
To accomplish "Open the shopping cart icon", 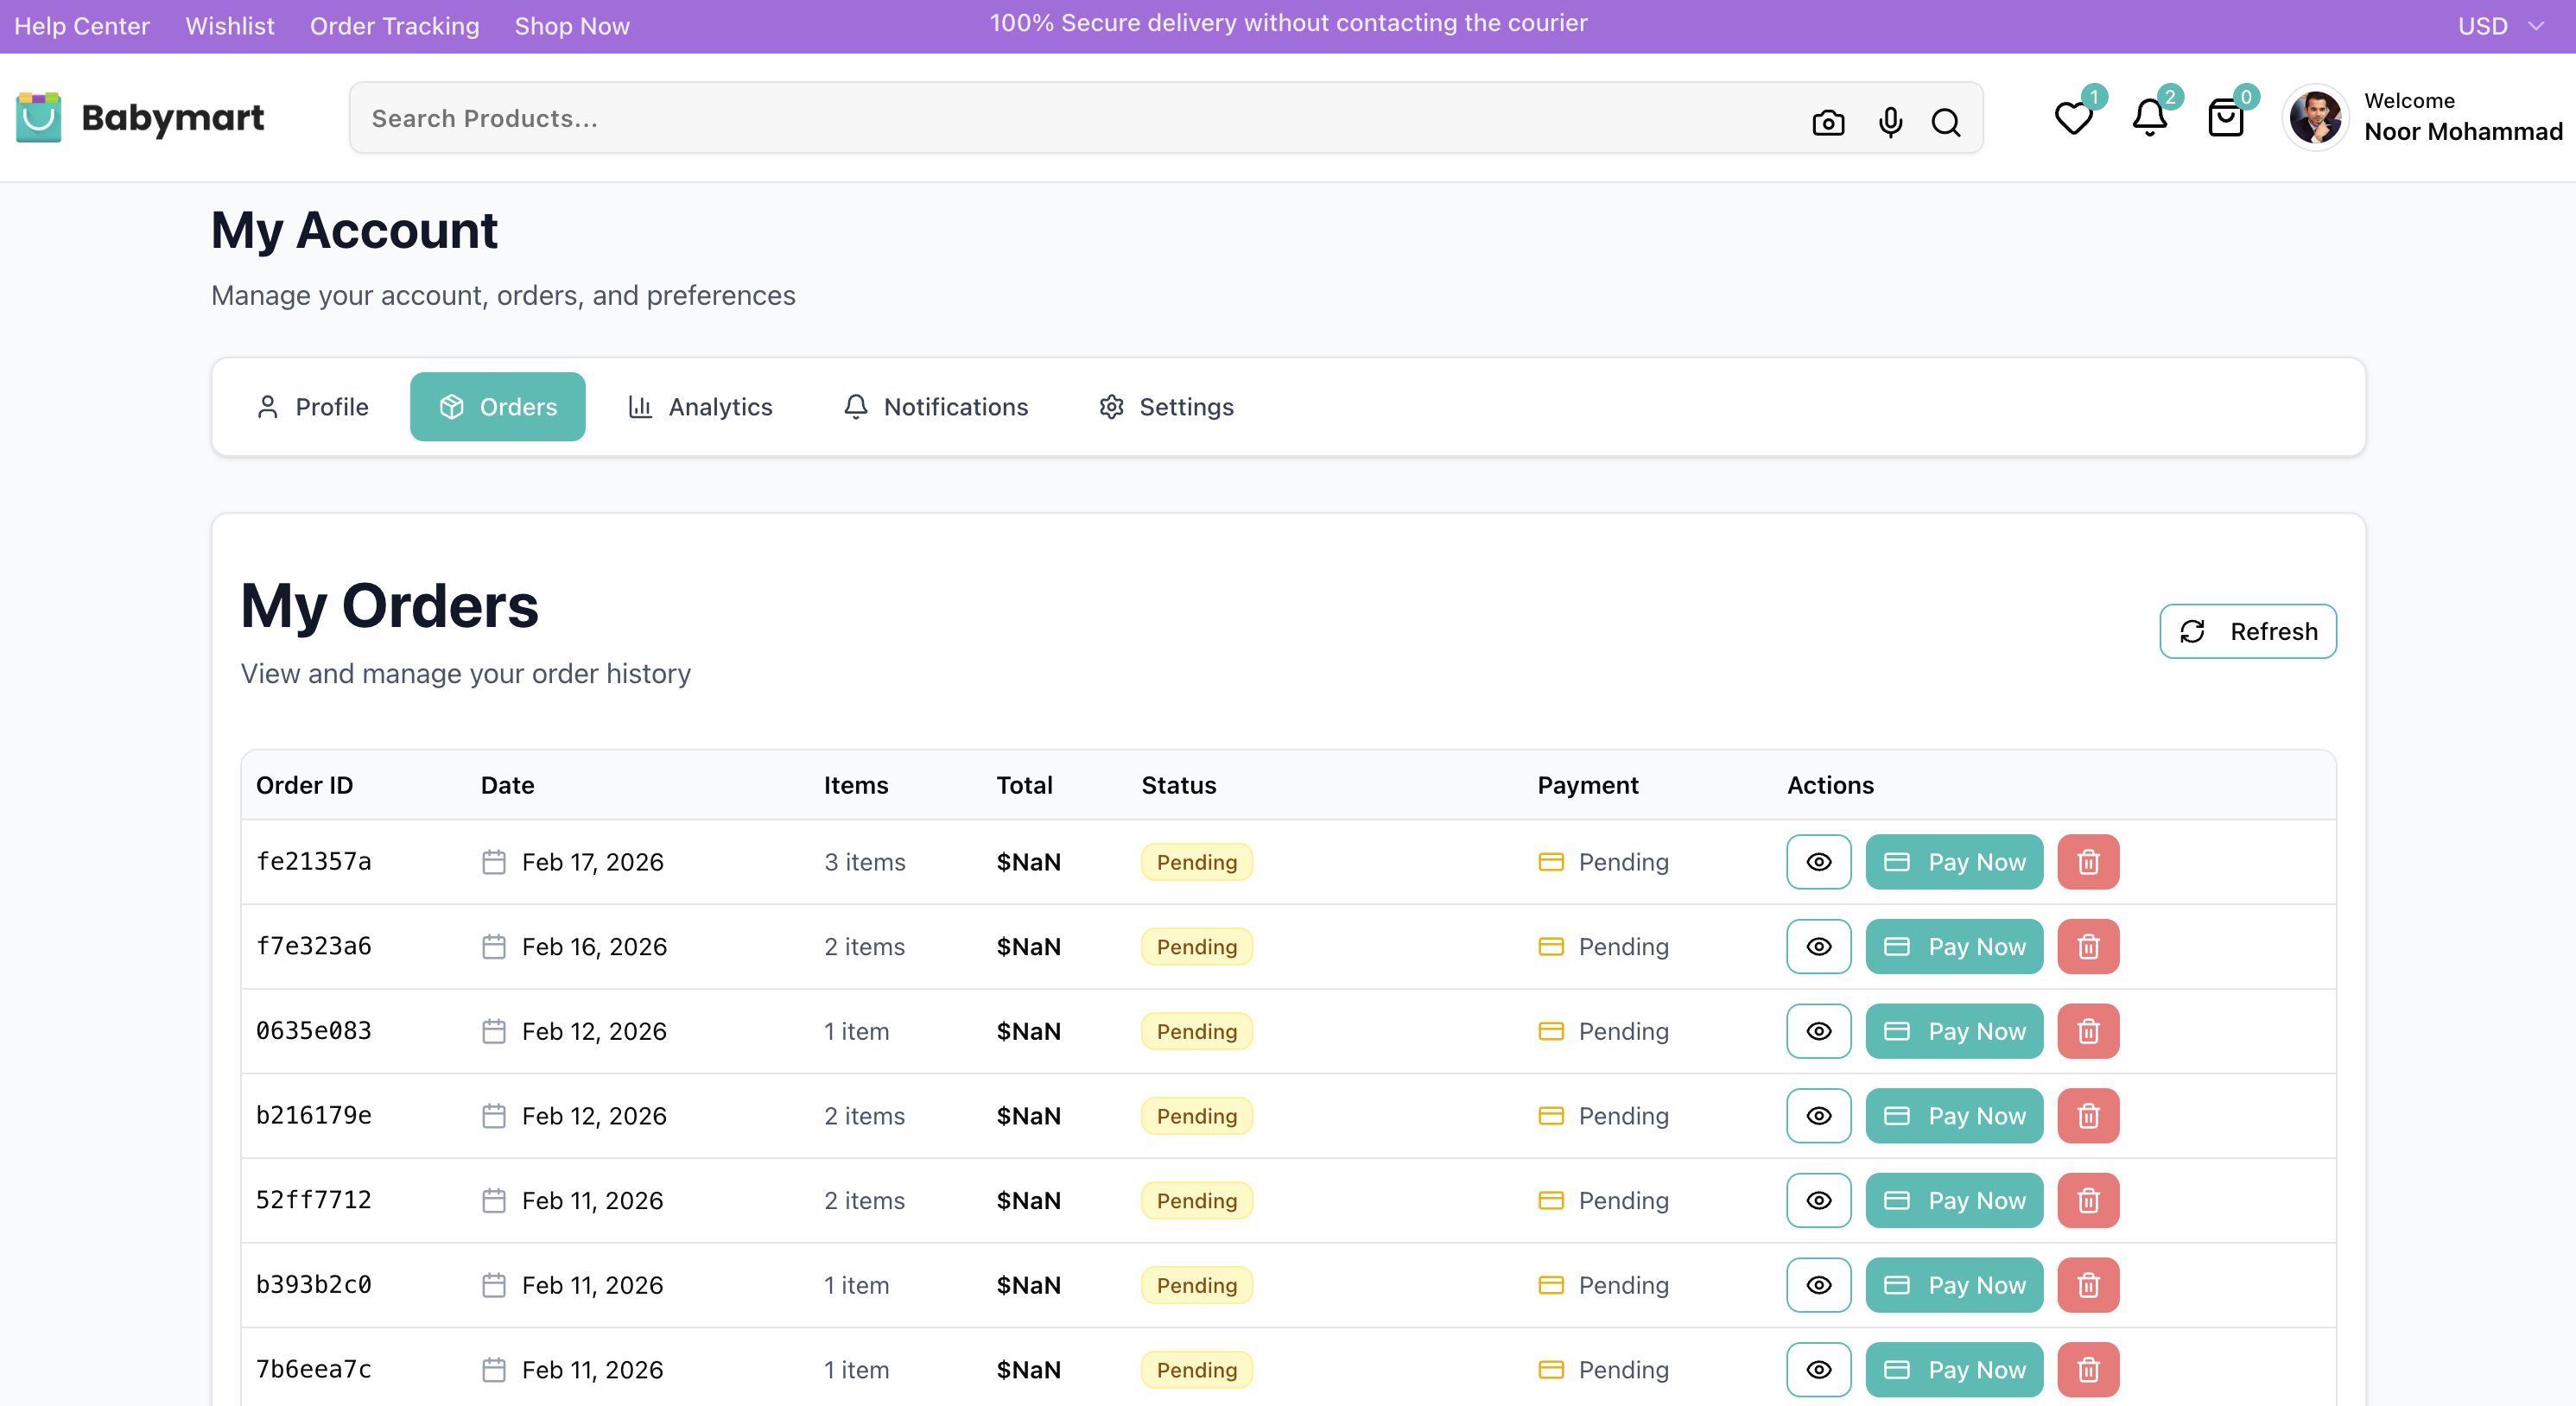I will tap(2225, 118).
